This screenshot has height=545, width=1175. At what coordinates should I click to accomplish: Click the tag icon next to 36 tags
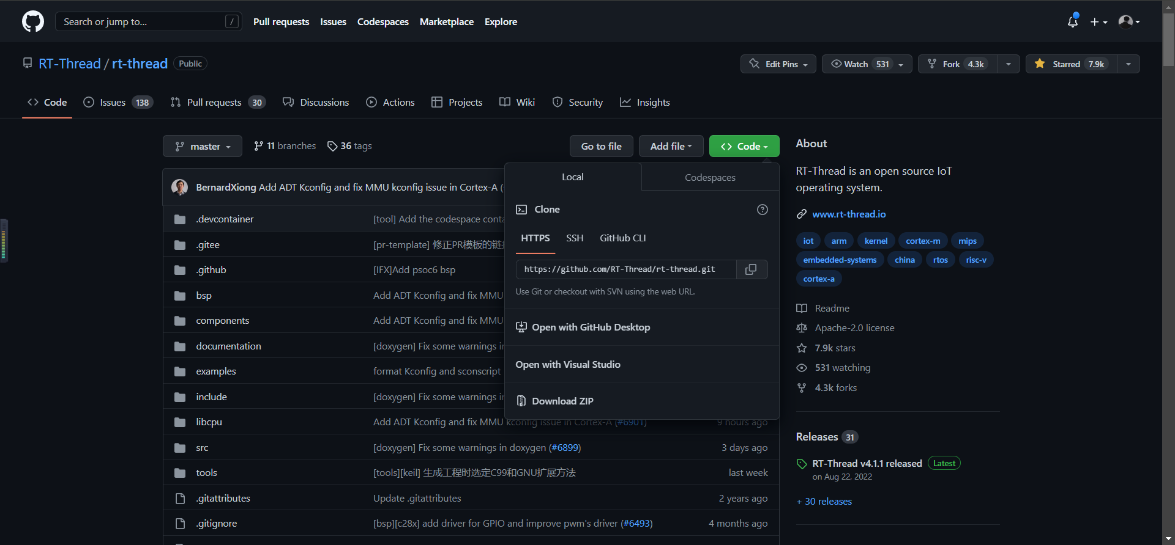click(332, 146)
